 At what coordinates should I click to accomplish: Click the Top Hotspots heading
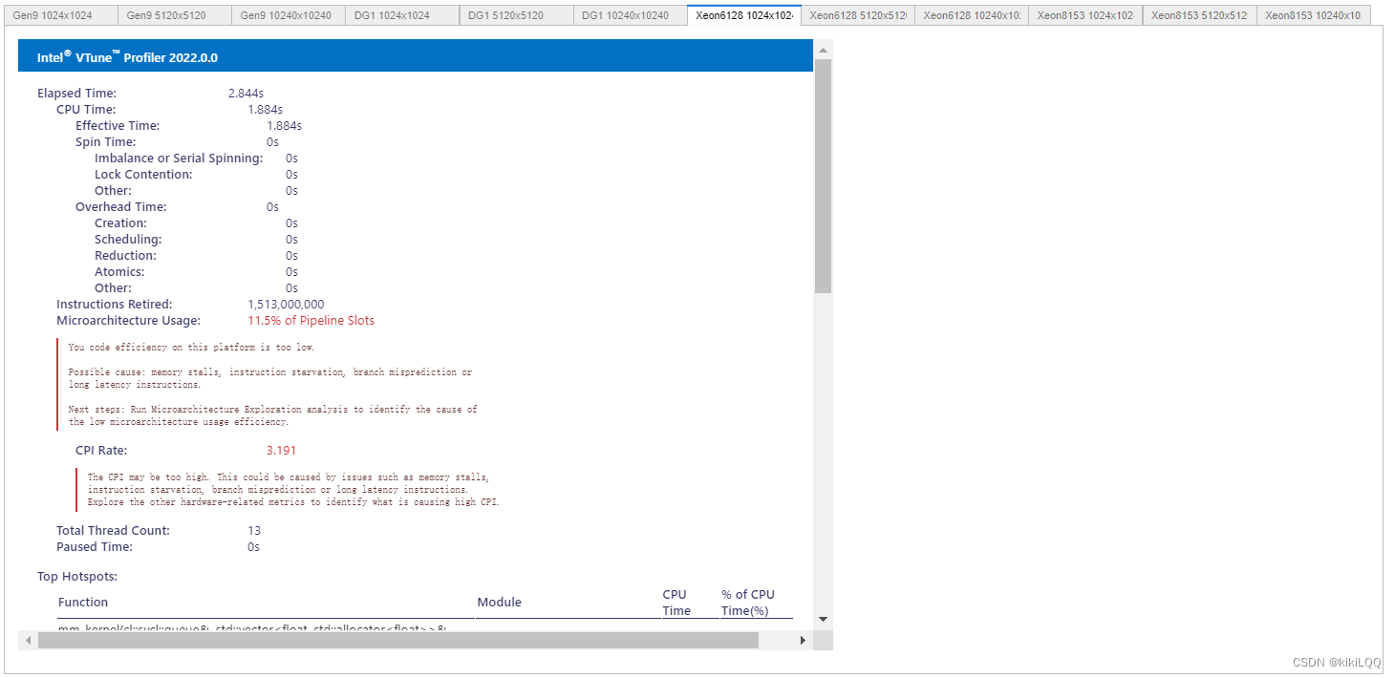click(x=77, y=577)
